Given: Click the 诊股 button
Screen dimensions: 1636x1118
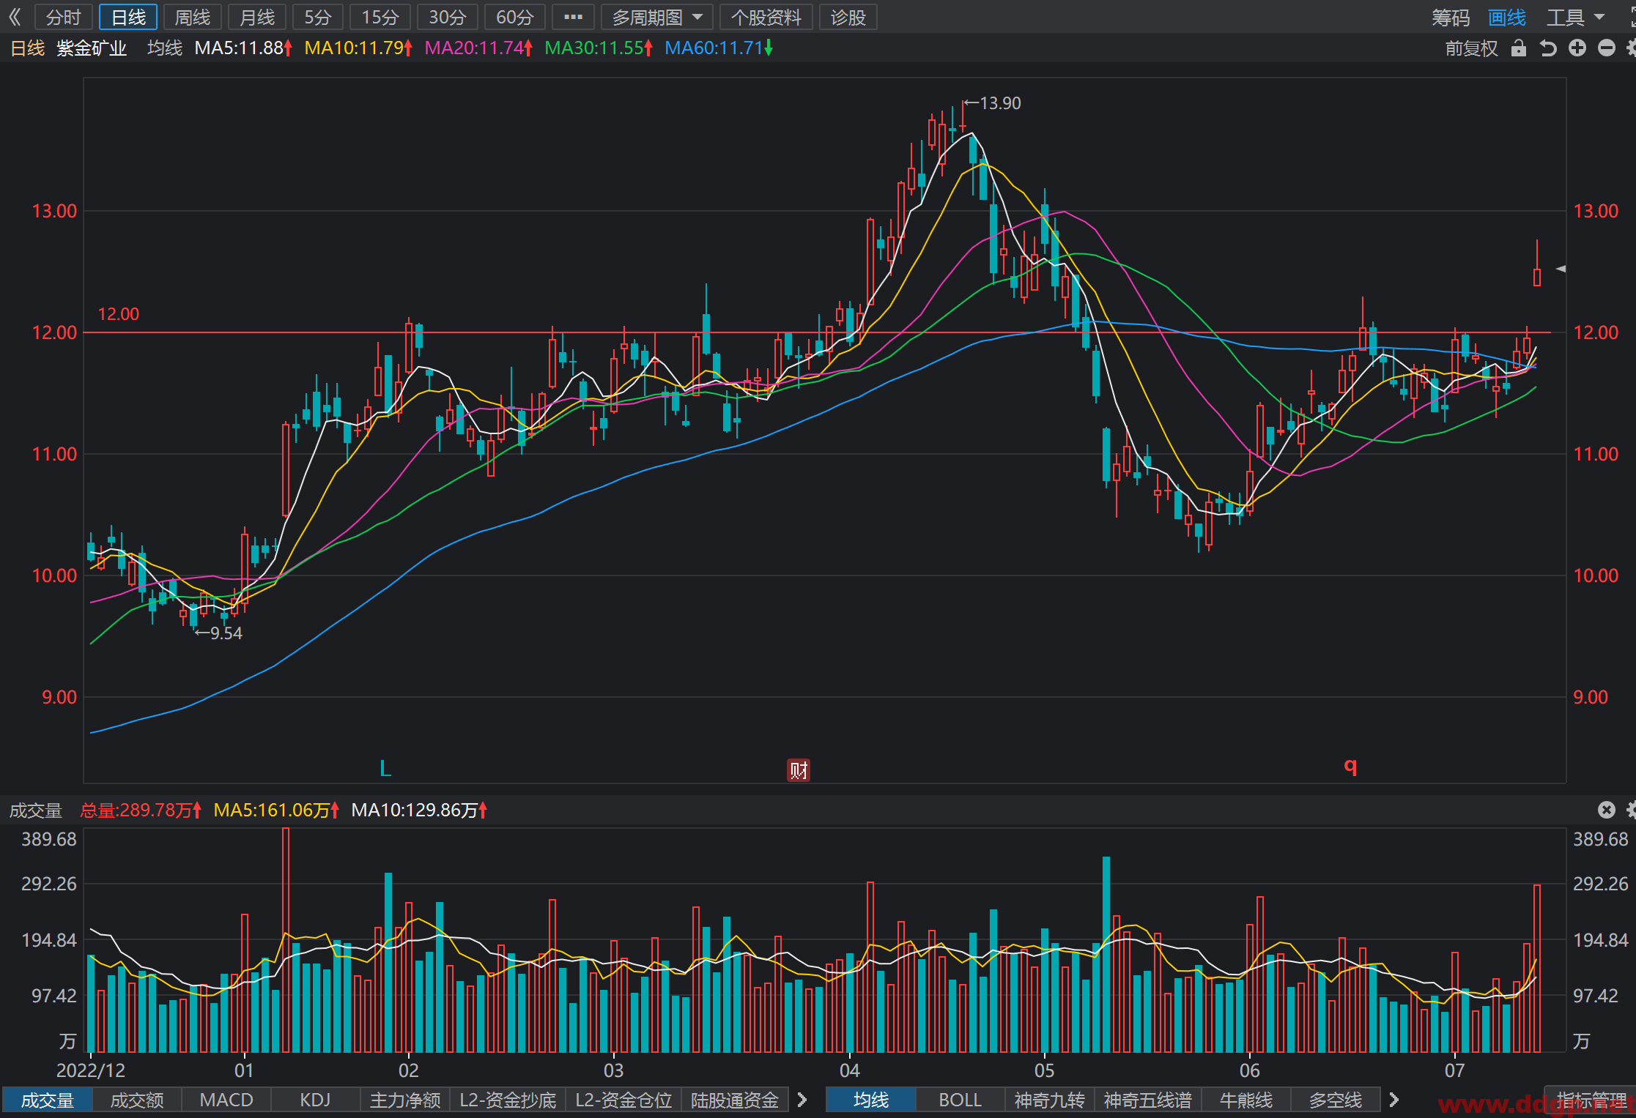Looking at the screenshot, I should pos(848,17).
